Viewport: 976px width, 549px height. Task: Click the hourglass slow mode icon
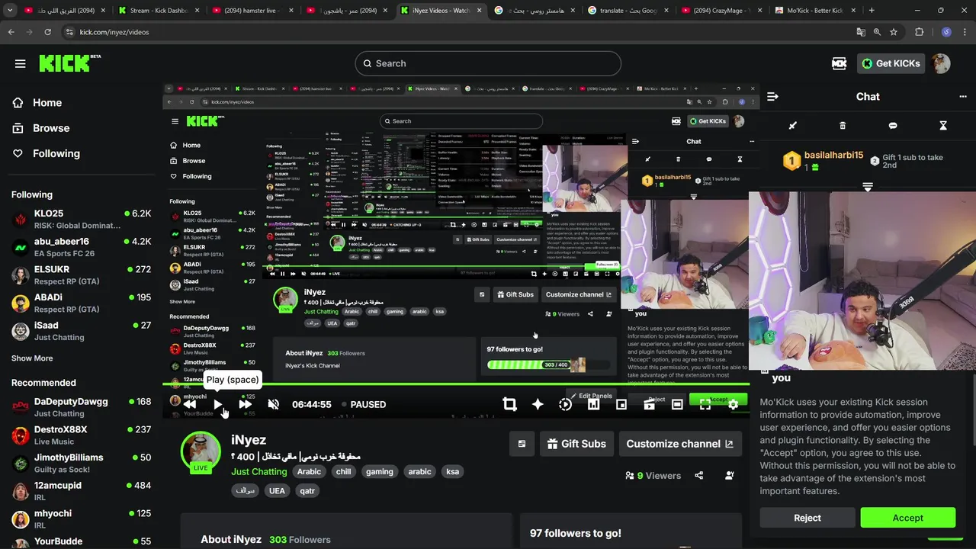pos(943,126)
